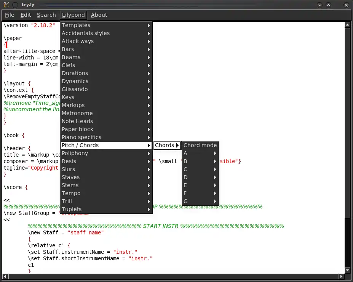Open the Glissando submenu
The image size is (353, 282).
click(x=106, y=89)
